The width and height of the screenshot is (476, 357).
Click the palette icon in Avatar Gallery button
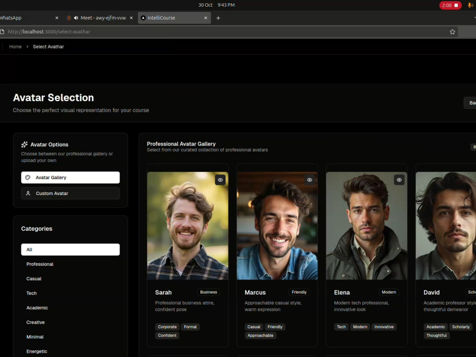[x=28, y=178]
